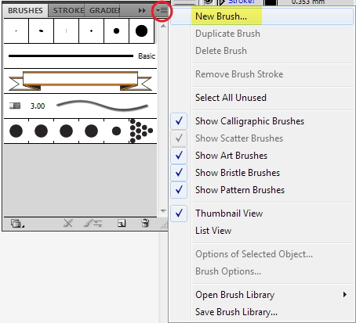Open the Brush Libraries Menu icon
Viewport: 356px width, 323px height.
[17, 224]
